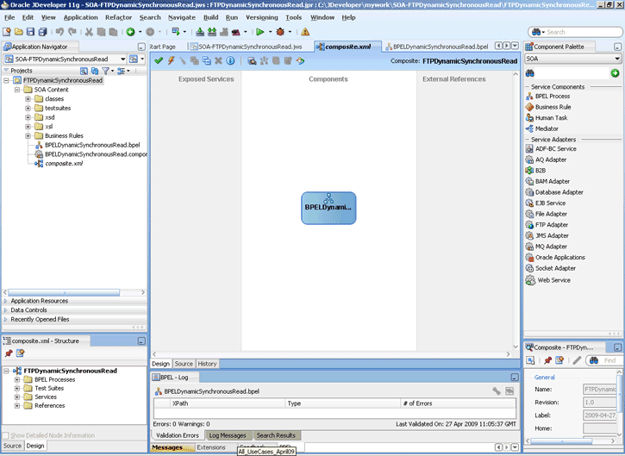Select the BPELDynami component on canvas
The width and height of the screenshot is (625, 456).
(328, 208)
